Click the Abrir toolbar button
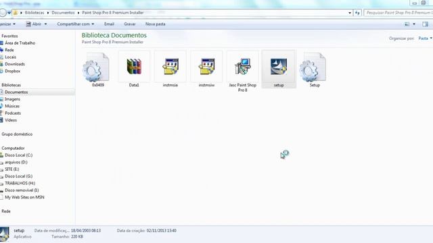Screen dimensions: 433x243 point(33,24)
